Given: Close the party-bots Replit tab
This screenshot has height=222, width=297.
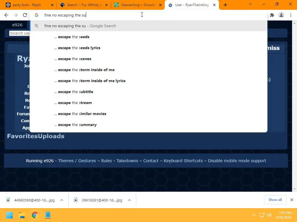Looking at the screenshot, I should point(52,5).
